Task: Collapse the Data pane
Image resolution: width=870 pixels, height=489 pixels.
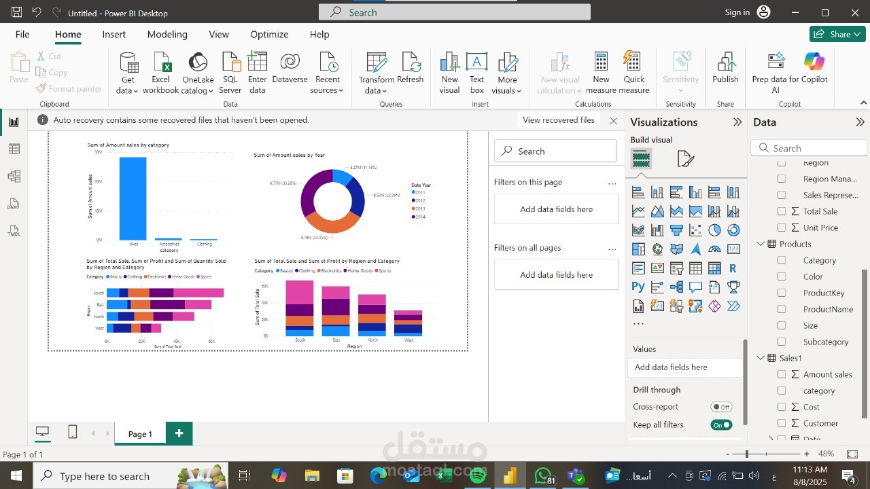Action: point(860,122)
